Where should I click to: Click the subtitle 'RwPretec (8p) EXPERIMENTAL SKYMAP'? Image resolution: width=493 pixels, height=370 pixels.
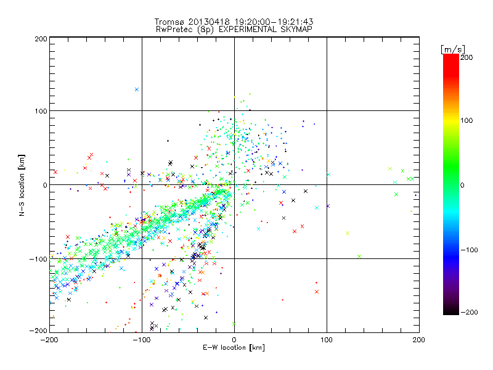[x=234, y=30]
